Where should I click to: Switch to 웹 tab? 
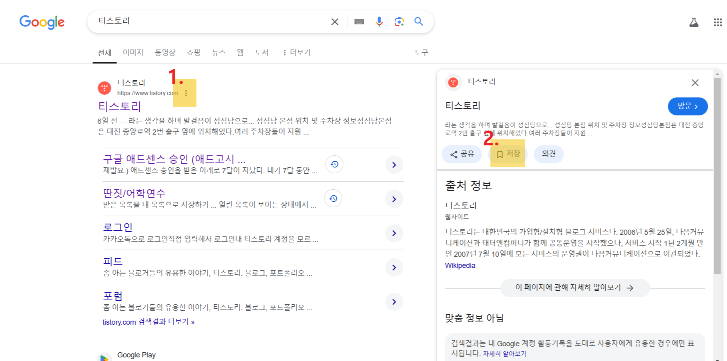point(240,52)
